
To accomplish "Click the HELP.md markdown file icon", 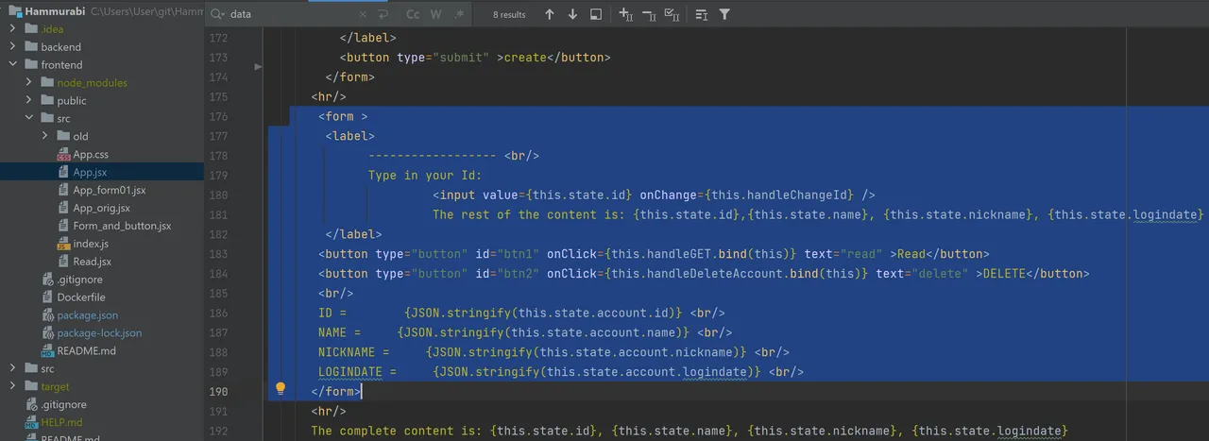I will pos(31,422).
